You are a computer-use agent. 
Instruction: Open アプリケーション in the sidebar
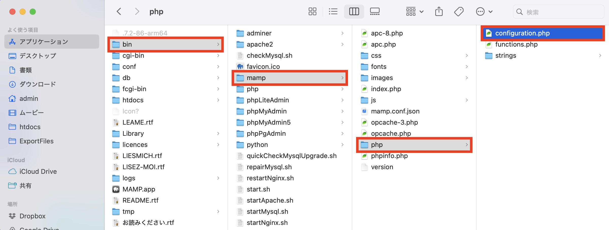click(x=52, y=42)
